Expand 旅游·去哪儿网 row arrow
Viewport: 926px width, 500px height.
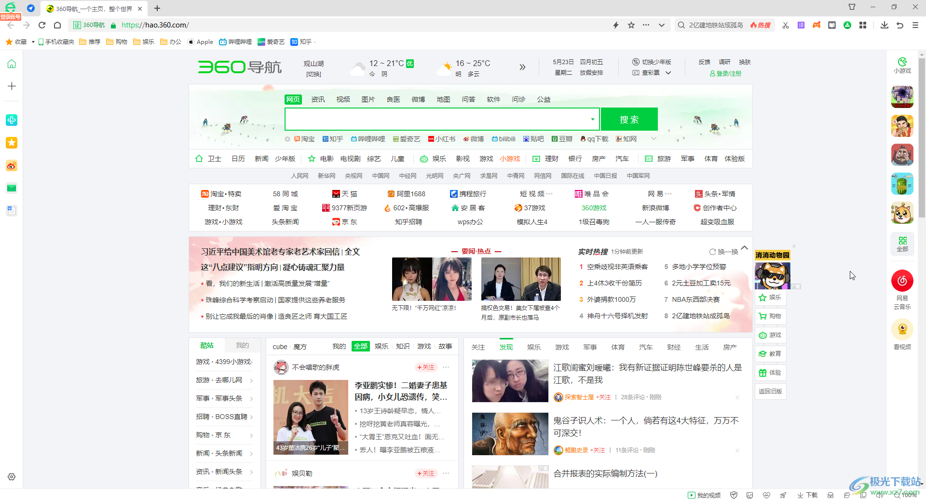251,380
